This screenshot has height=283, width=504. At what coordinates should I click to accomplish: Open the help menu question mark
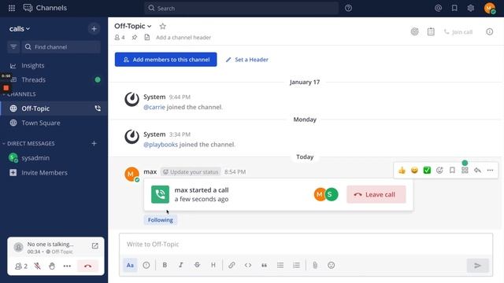pos(348,8)
